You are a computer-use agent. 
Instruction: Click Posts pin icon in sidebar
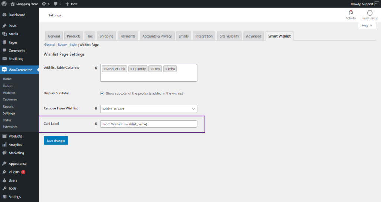pos(4,26)
